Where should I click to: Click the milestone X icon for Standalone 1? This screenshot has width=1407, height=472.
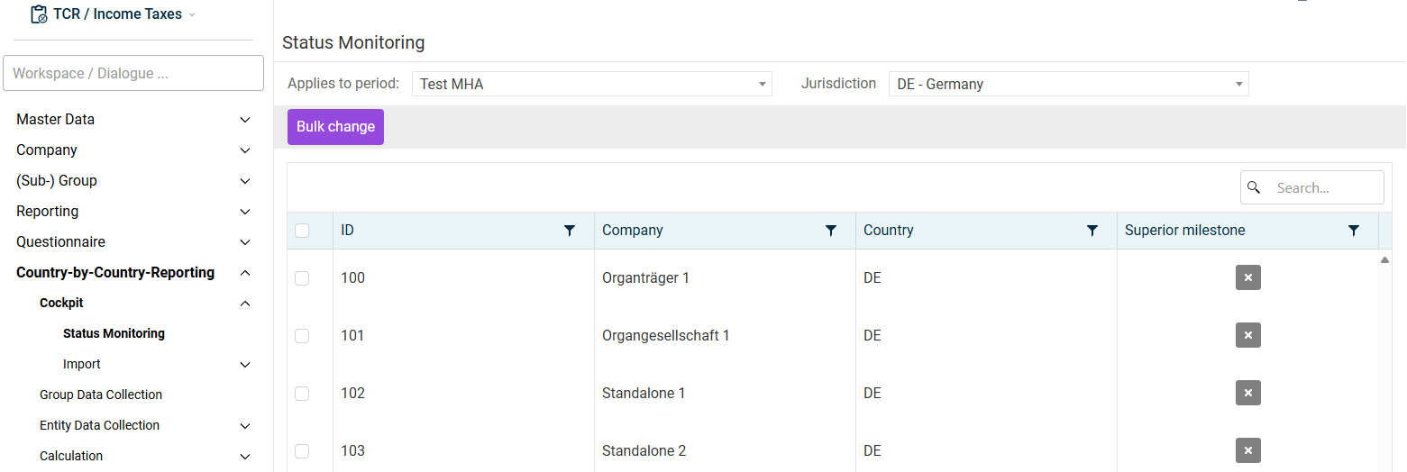click(1247, 393)
